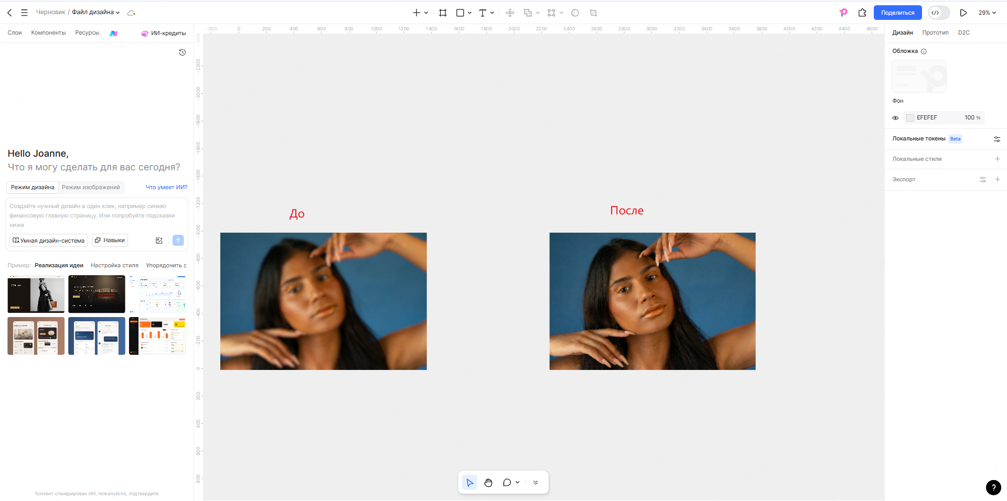The height and width of the screenshot is (501, 1007).
Task: Select the Text tool
Action: coord(483,13)
